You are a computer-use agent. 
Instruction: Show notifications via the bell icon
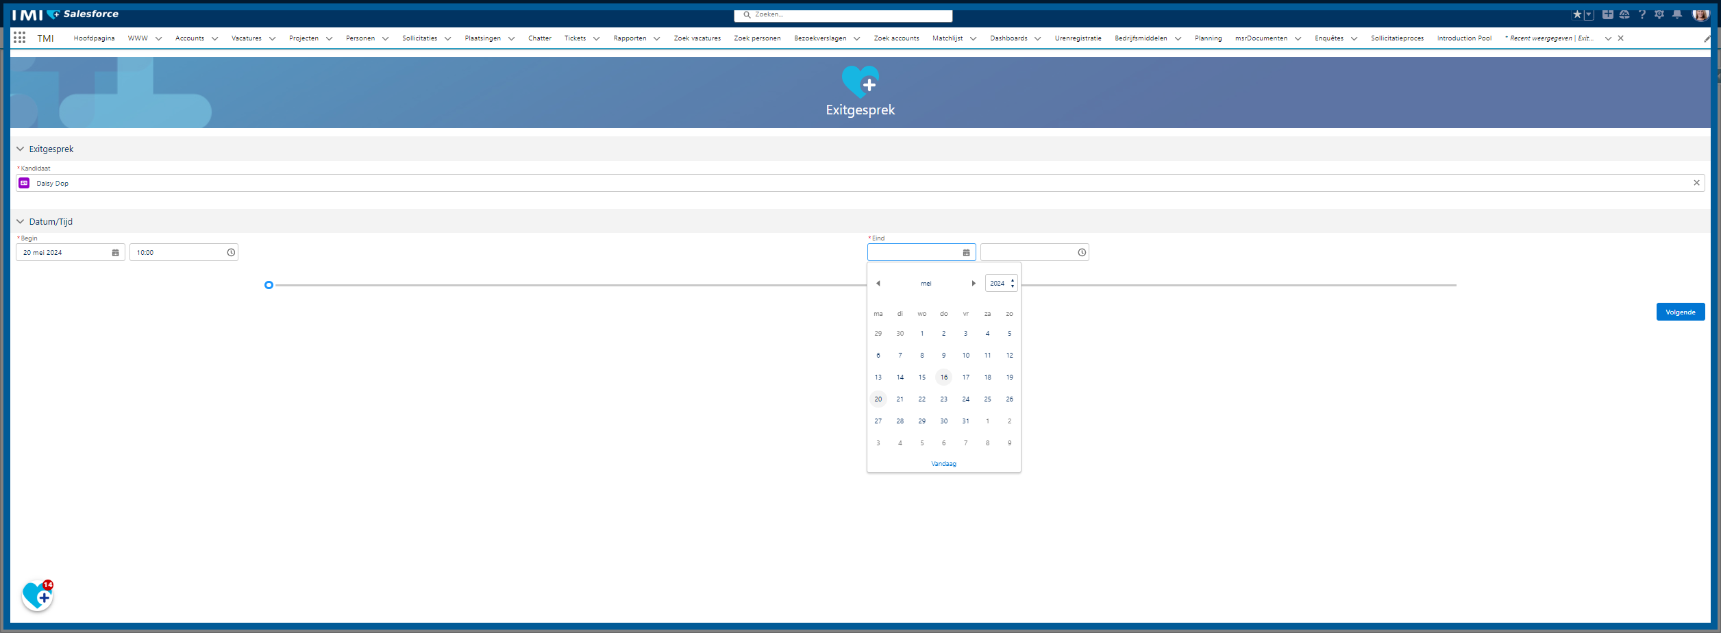1677,14
